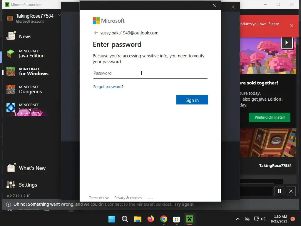Click the download progress bar
Viewport: 301px width, 226px height.
pos(256,191)
